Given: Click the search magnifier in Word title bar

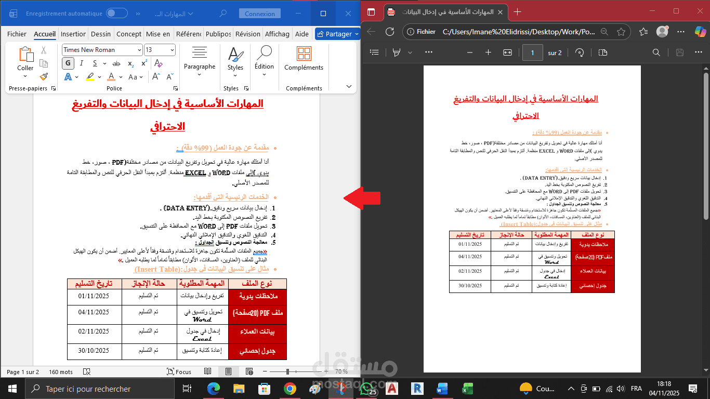Looking at the screenshot, I should tap(223, 14).
